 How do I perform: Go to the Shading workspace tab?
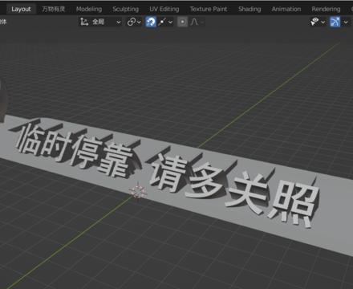click(x=250, y=9)
